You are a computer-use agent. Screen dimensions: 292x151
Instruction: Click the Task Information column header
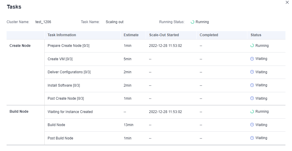tap(62, 35)
